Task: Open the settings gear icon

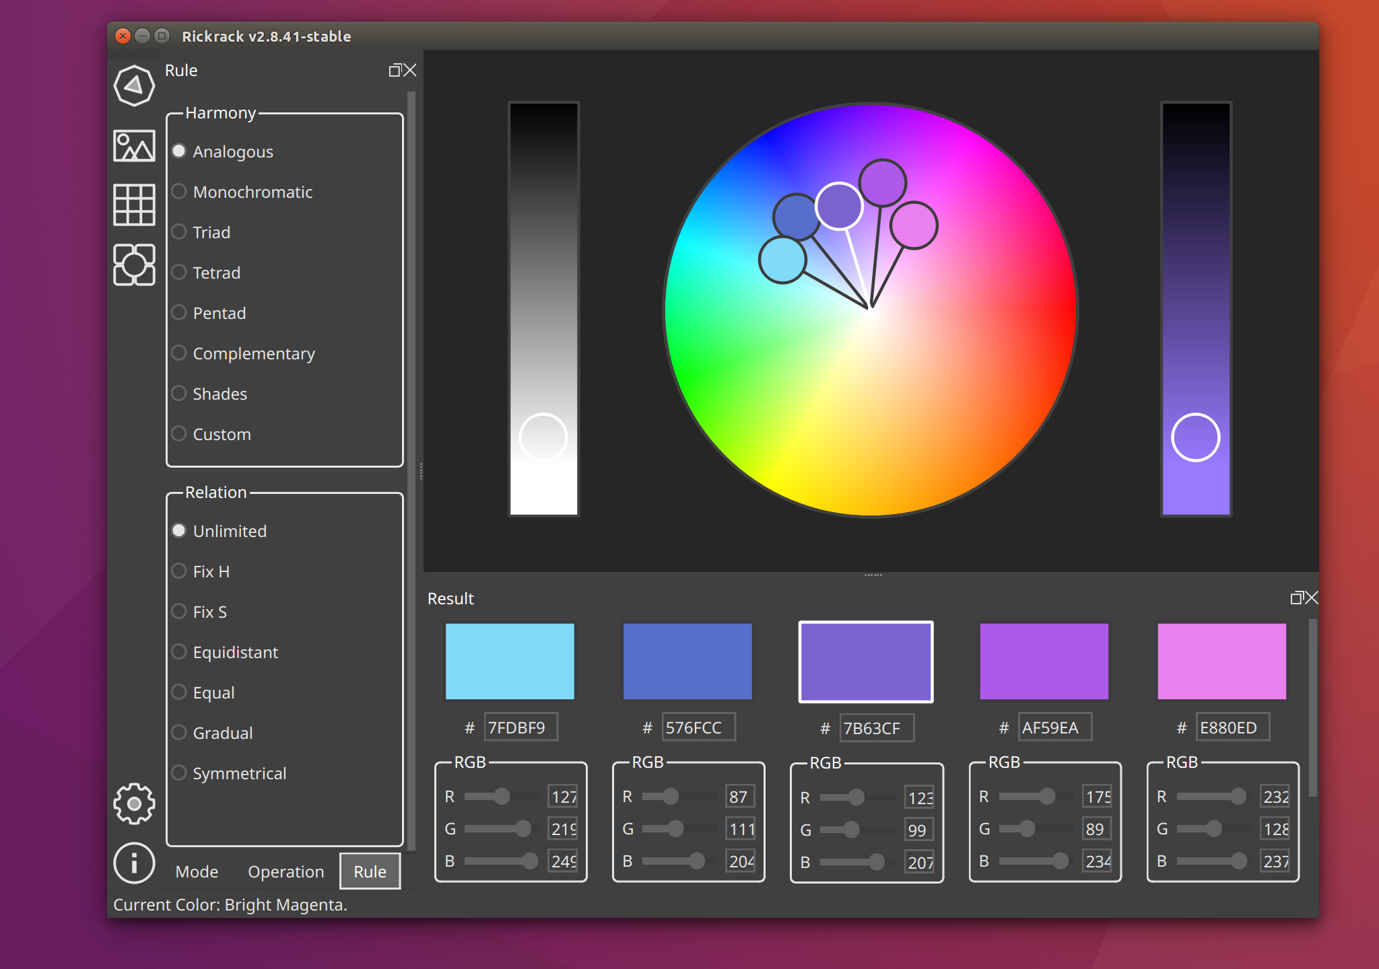Action: [x=134, y=805]
